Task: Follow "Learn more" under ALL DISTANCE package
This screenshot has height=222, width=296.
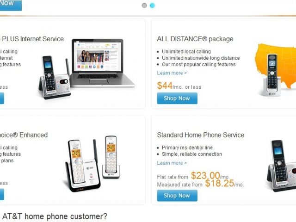Action: tap(172, 73)
